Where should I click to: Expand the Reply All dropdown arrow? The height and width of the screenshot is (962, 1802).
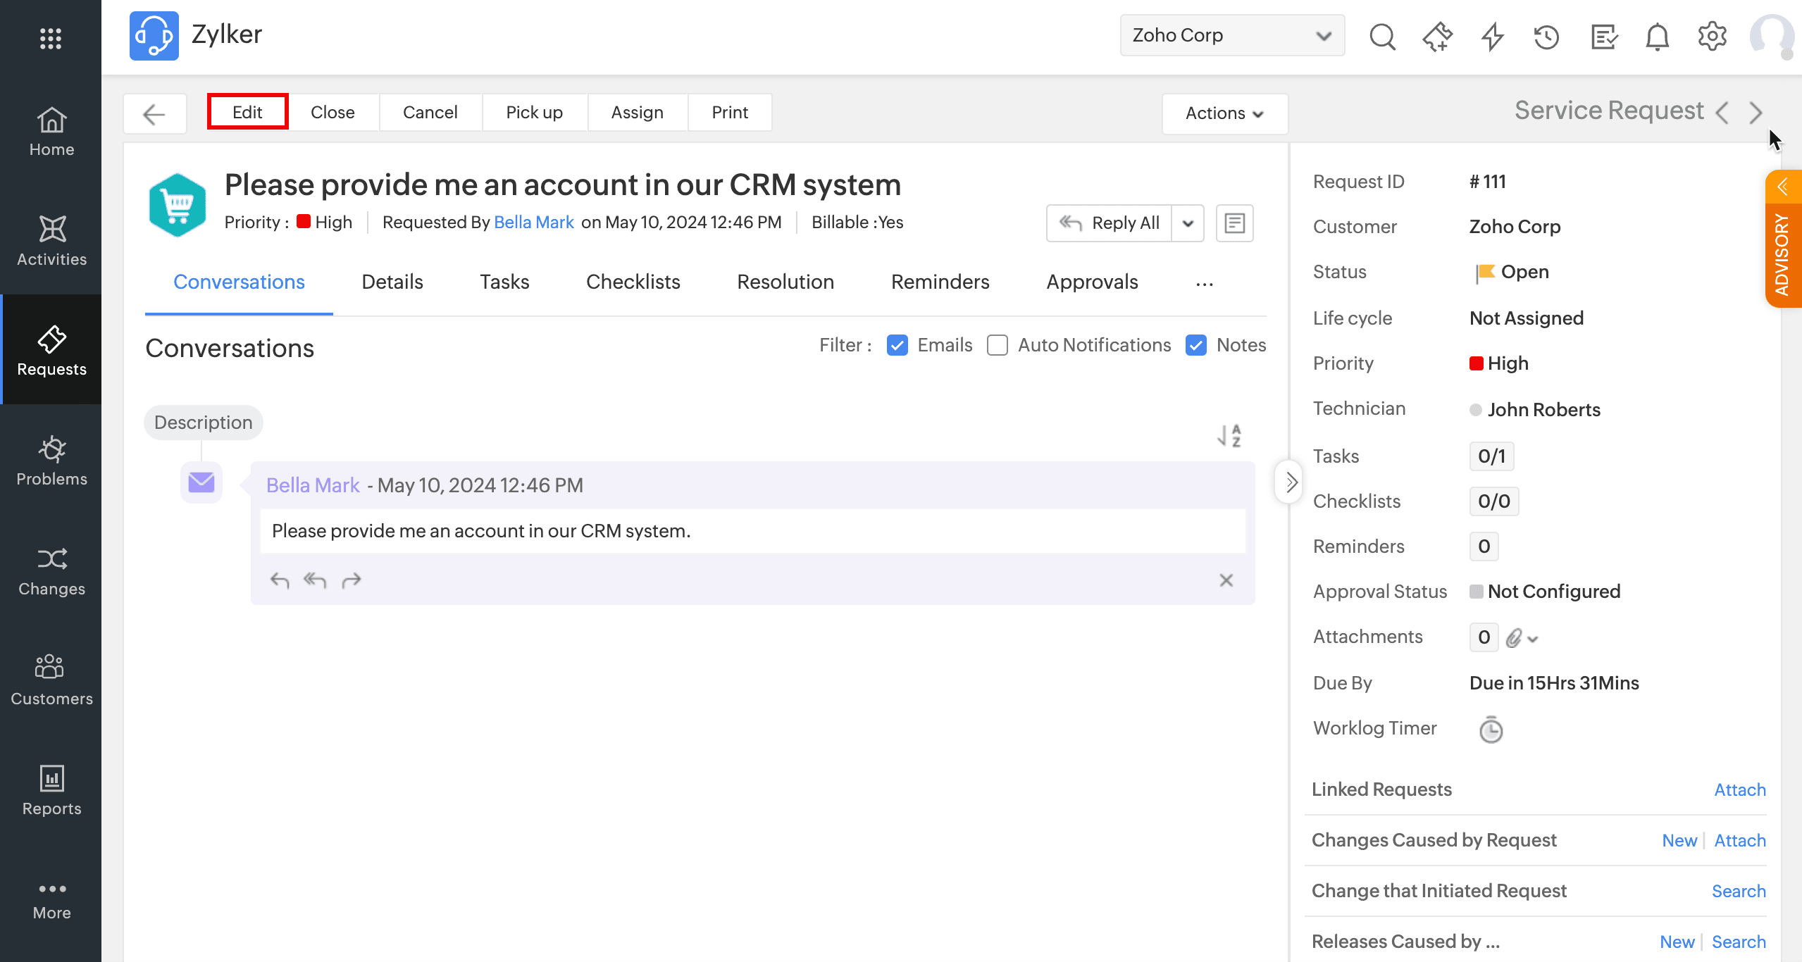1188,223
